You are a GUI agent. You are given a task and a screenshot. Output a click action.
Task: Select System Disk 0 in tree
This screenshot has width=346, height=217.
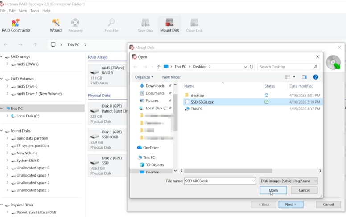click(x=28, y=161)
